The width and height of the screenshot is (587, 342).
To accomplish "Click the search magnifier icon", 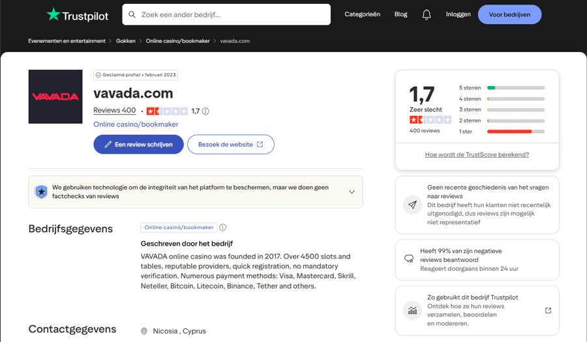I will [x=132, y=14].
